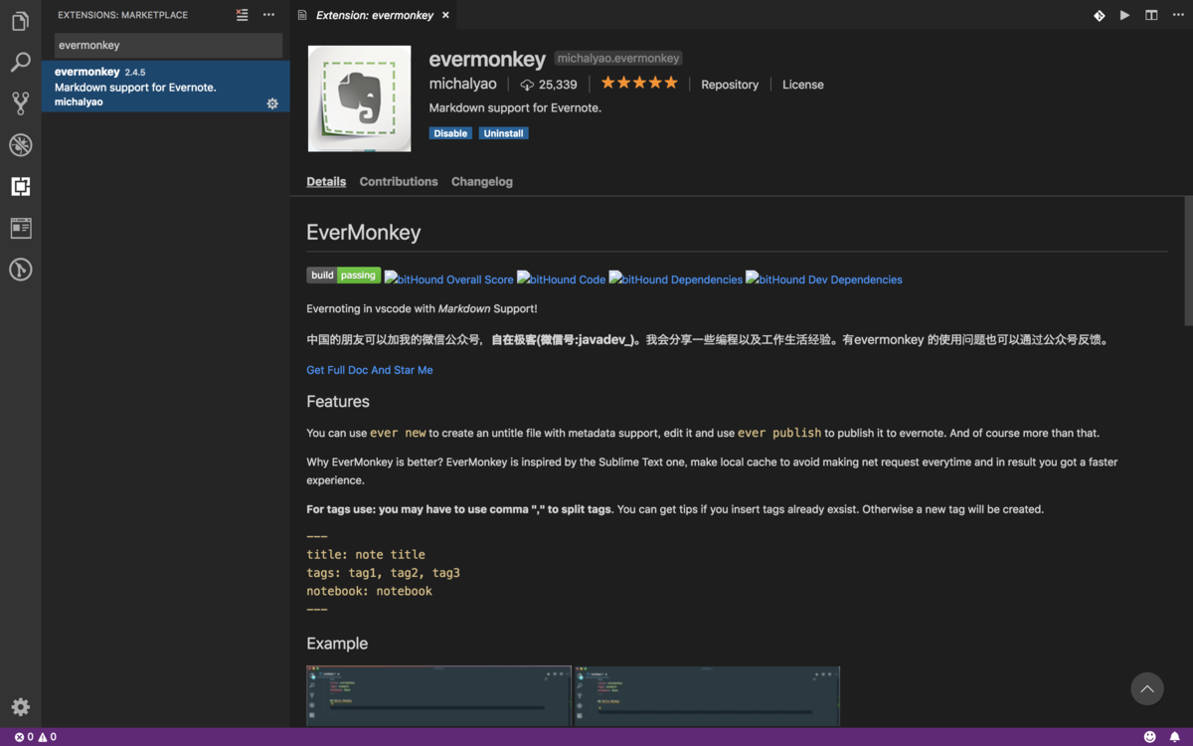This screenshot has width=1193, height=746.
Task: Open the Search view icon
Action: click(20, 62)
